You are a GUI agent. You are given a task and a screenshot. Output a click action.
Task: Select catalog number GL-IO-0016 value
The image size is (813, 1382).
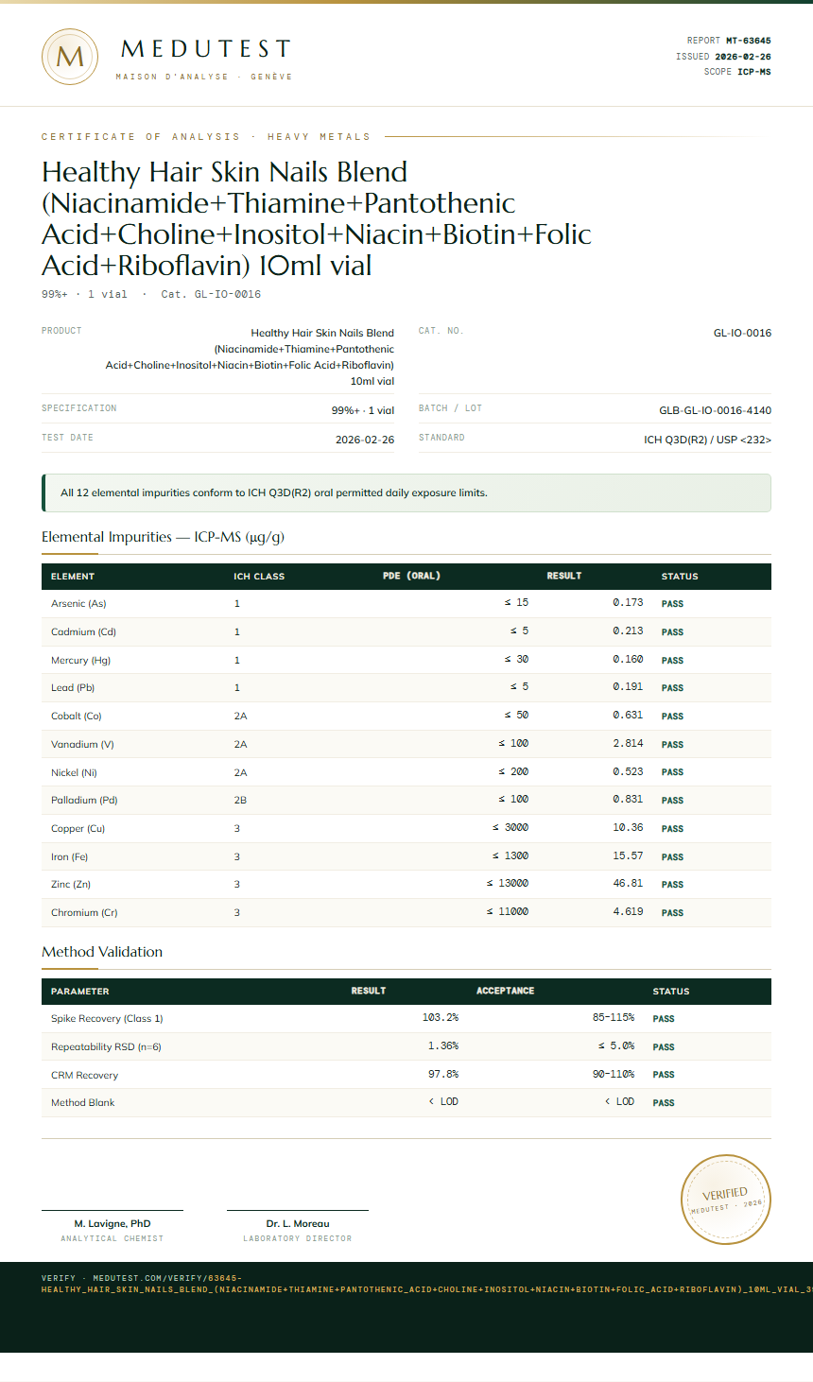(x=742, y=333)
